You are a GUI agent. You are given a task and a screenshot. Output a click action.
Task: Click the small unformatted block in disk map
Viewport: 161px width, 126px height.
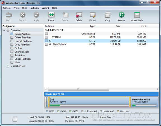pos(45,102)
